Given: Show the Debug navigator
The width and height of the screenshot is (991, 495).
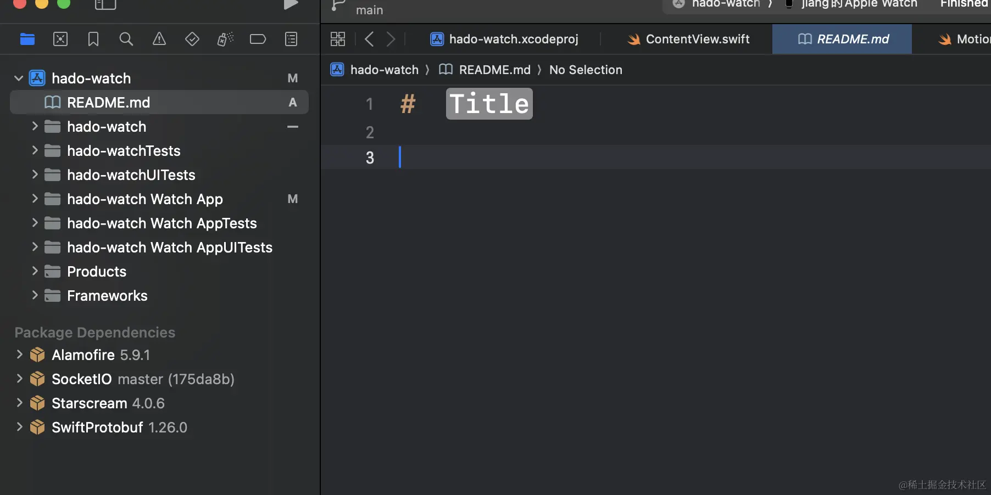Looking at the screenshot, I should tap(225, 39).
